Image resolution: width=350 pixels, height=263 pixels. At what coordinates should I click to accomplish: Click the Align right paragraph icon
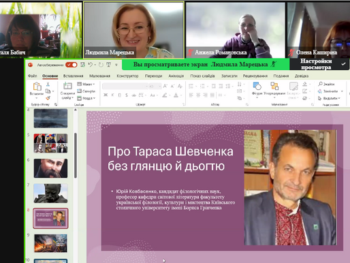(205, 95)
